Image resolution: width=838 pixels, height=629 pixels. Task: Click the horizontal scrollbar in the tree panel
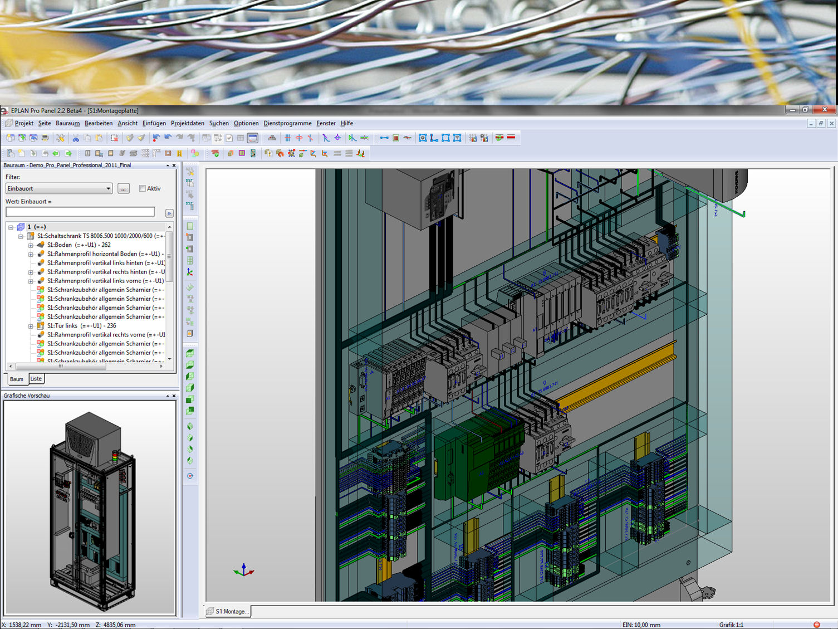[x=61, y=367]
